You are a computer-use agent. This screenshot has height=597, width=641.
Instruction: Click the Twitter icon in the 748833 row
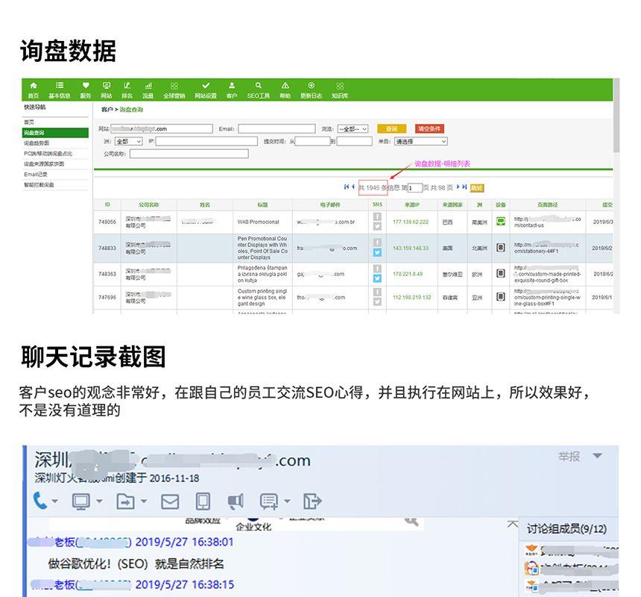coord(377,253)
